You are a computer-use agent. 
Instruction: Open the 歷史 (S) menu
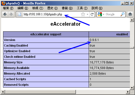coord(52,8)
